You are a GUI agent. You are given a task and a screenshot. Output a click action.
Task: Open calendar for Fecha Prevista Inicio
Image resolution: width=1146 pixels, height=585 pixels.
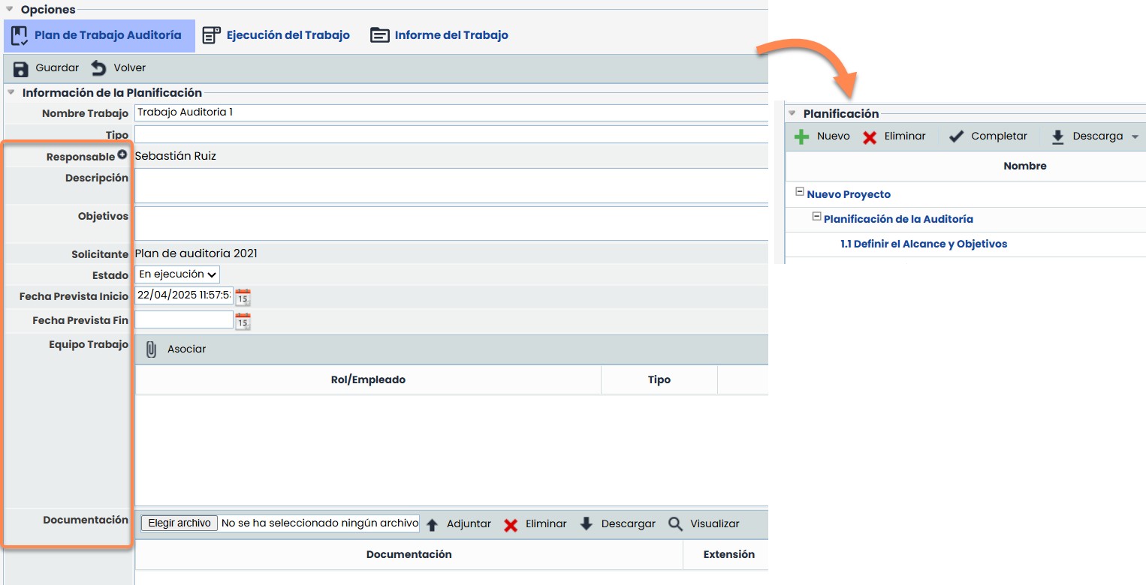(x=243, y=297)
